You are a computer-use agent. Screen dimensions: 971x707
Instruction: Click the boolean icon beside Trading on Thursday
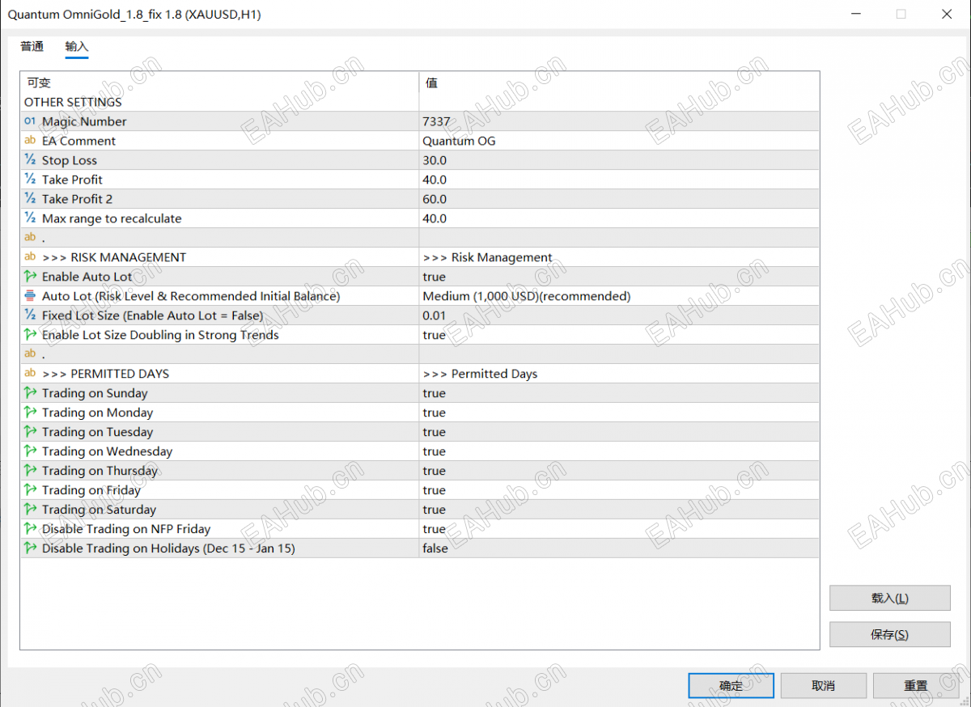tap(30, 471)
